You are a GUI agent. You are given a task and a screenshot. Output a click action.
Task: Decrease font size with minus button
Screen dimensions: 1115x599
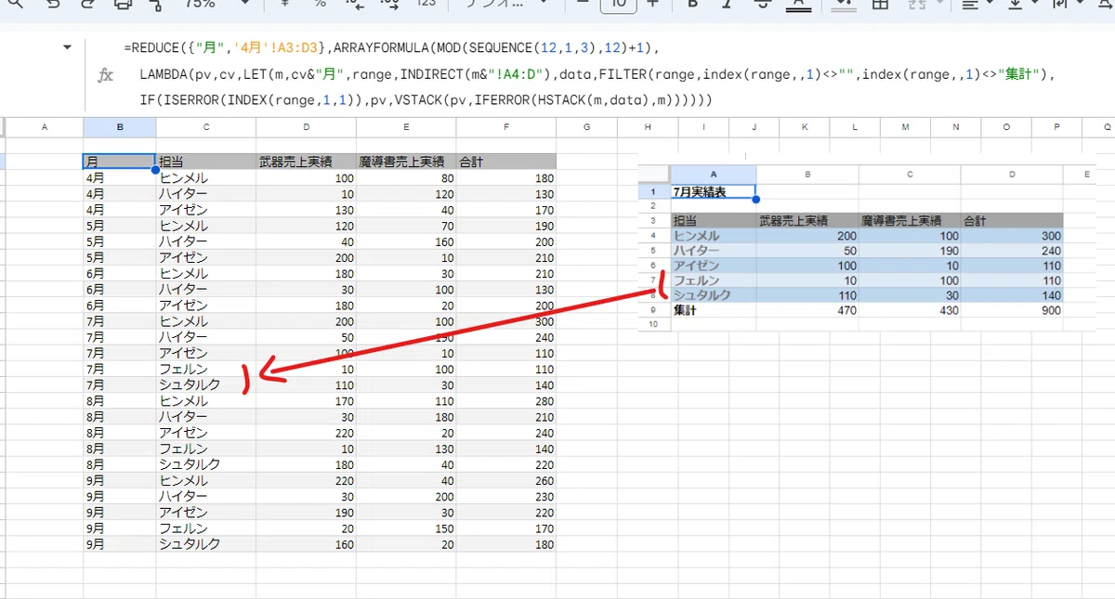582,5
